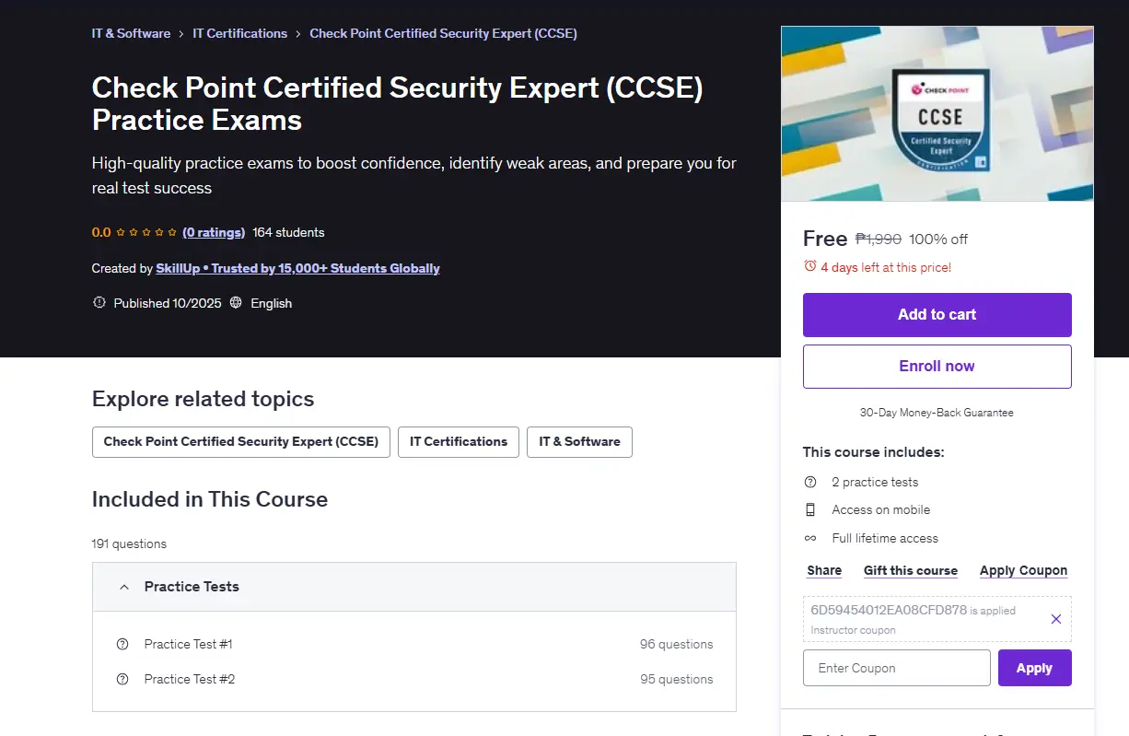This screenshot has height=736, width=1129.
Task: Click the star rating icons
Action: (146, 232)
